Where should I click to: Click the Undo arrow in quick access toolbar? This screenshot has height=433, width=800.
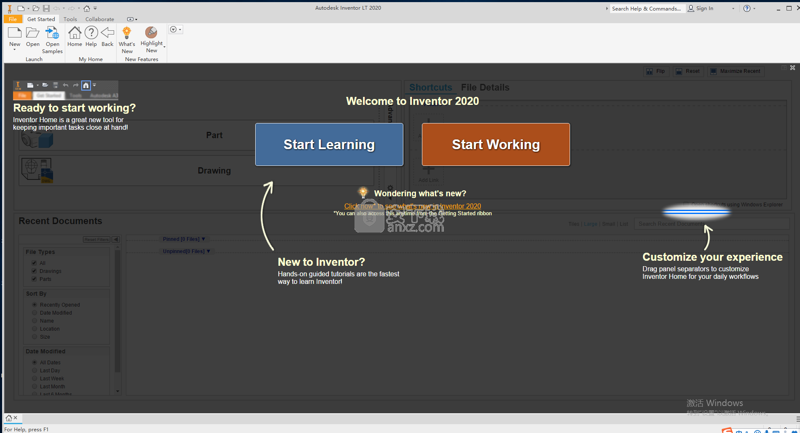[56, 8]
